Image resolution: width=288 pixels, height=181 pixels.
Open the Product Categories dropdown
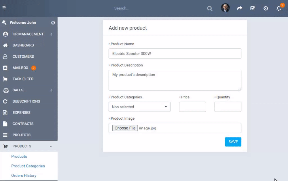tap(139, 107)
